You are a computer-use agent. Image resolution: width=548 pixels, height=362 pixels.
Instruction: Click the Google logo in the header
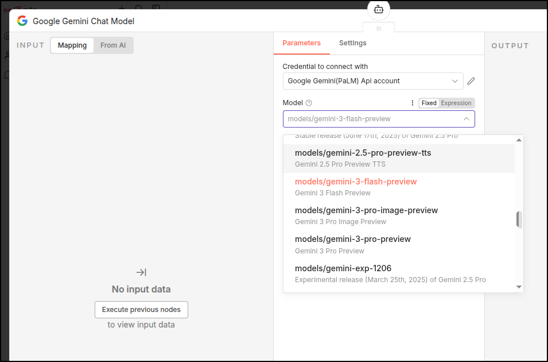22,21
